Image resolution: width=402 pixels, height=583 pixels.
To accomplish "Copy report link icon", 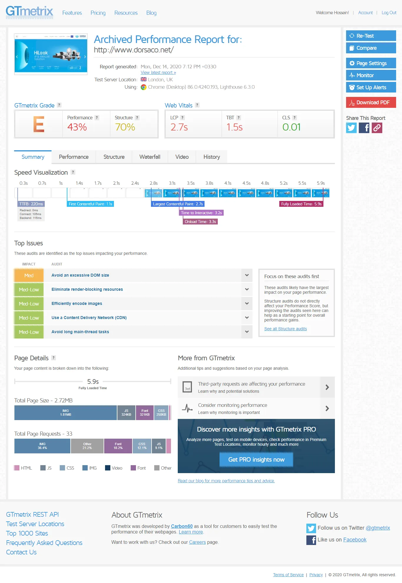I will coord(377,128).
